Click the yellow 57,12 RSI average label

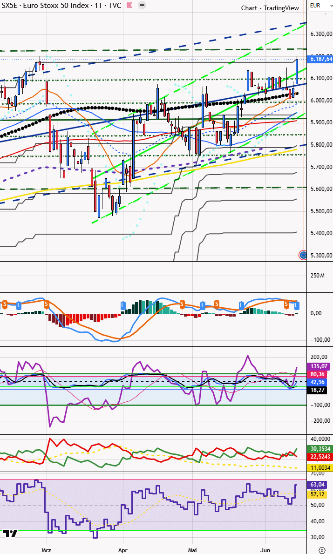tap(318, 494)
